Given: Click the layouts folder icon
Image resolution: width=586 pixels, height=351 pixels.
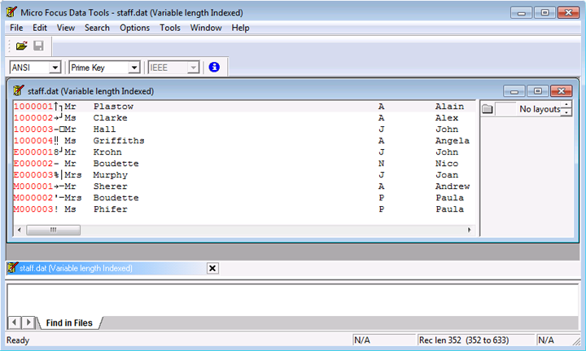Looking at the screenshot, I should [488, 109].
